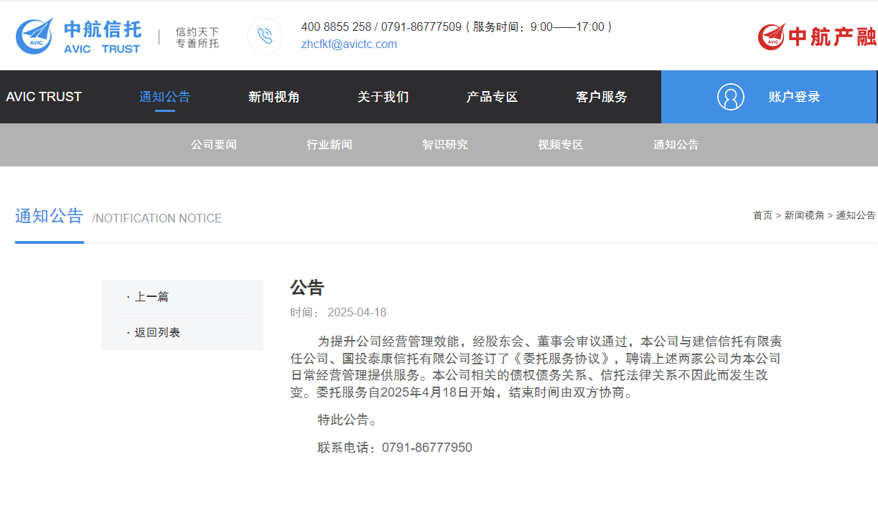Click the AVIC Trust airplane logo
Image resolution: width=878 pixels, height=510 pixels.
pyautogui.click(x=34, y=36)
